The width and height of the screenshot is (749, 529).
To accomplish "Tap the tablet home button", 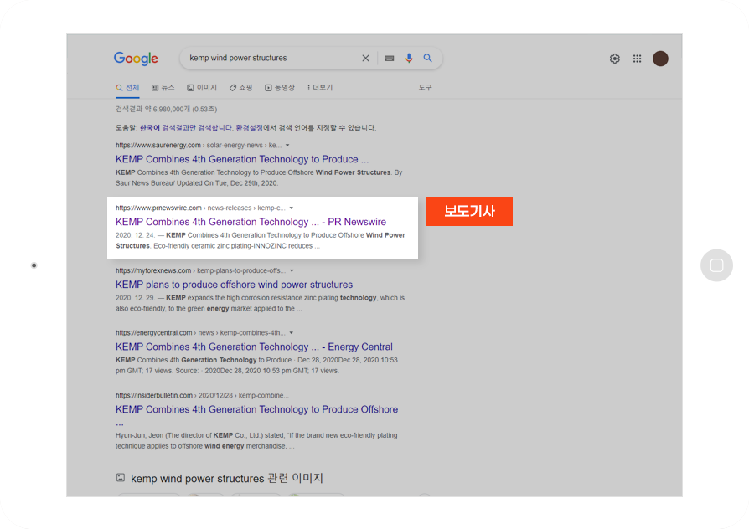I will pyautogui.click(x=716, y=265).
